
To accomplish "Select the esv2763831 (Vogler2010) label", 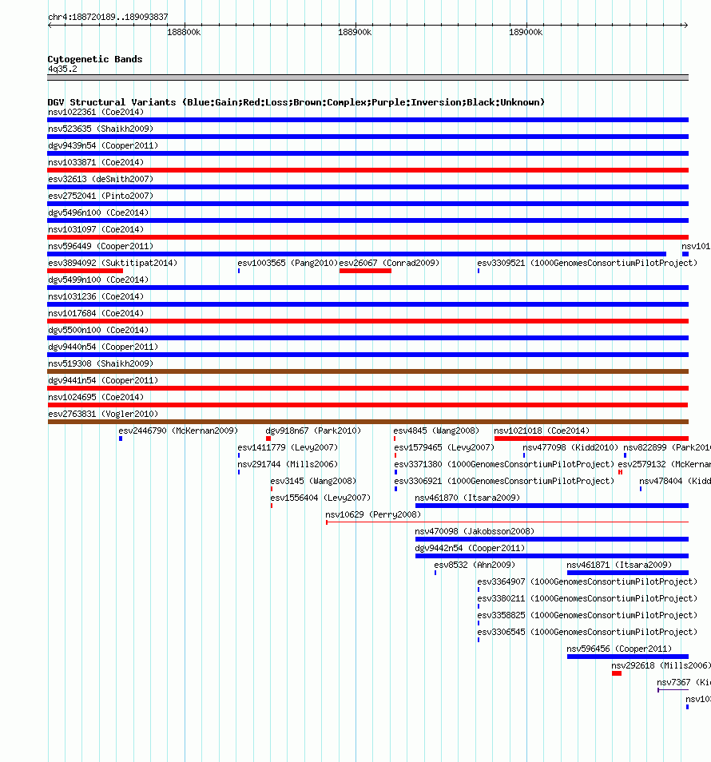I will [103, 414].
